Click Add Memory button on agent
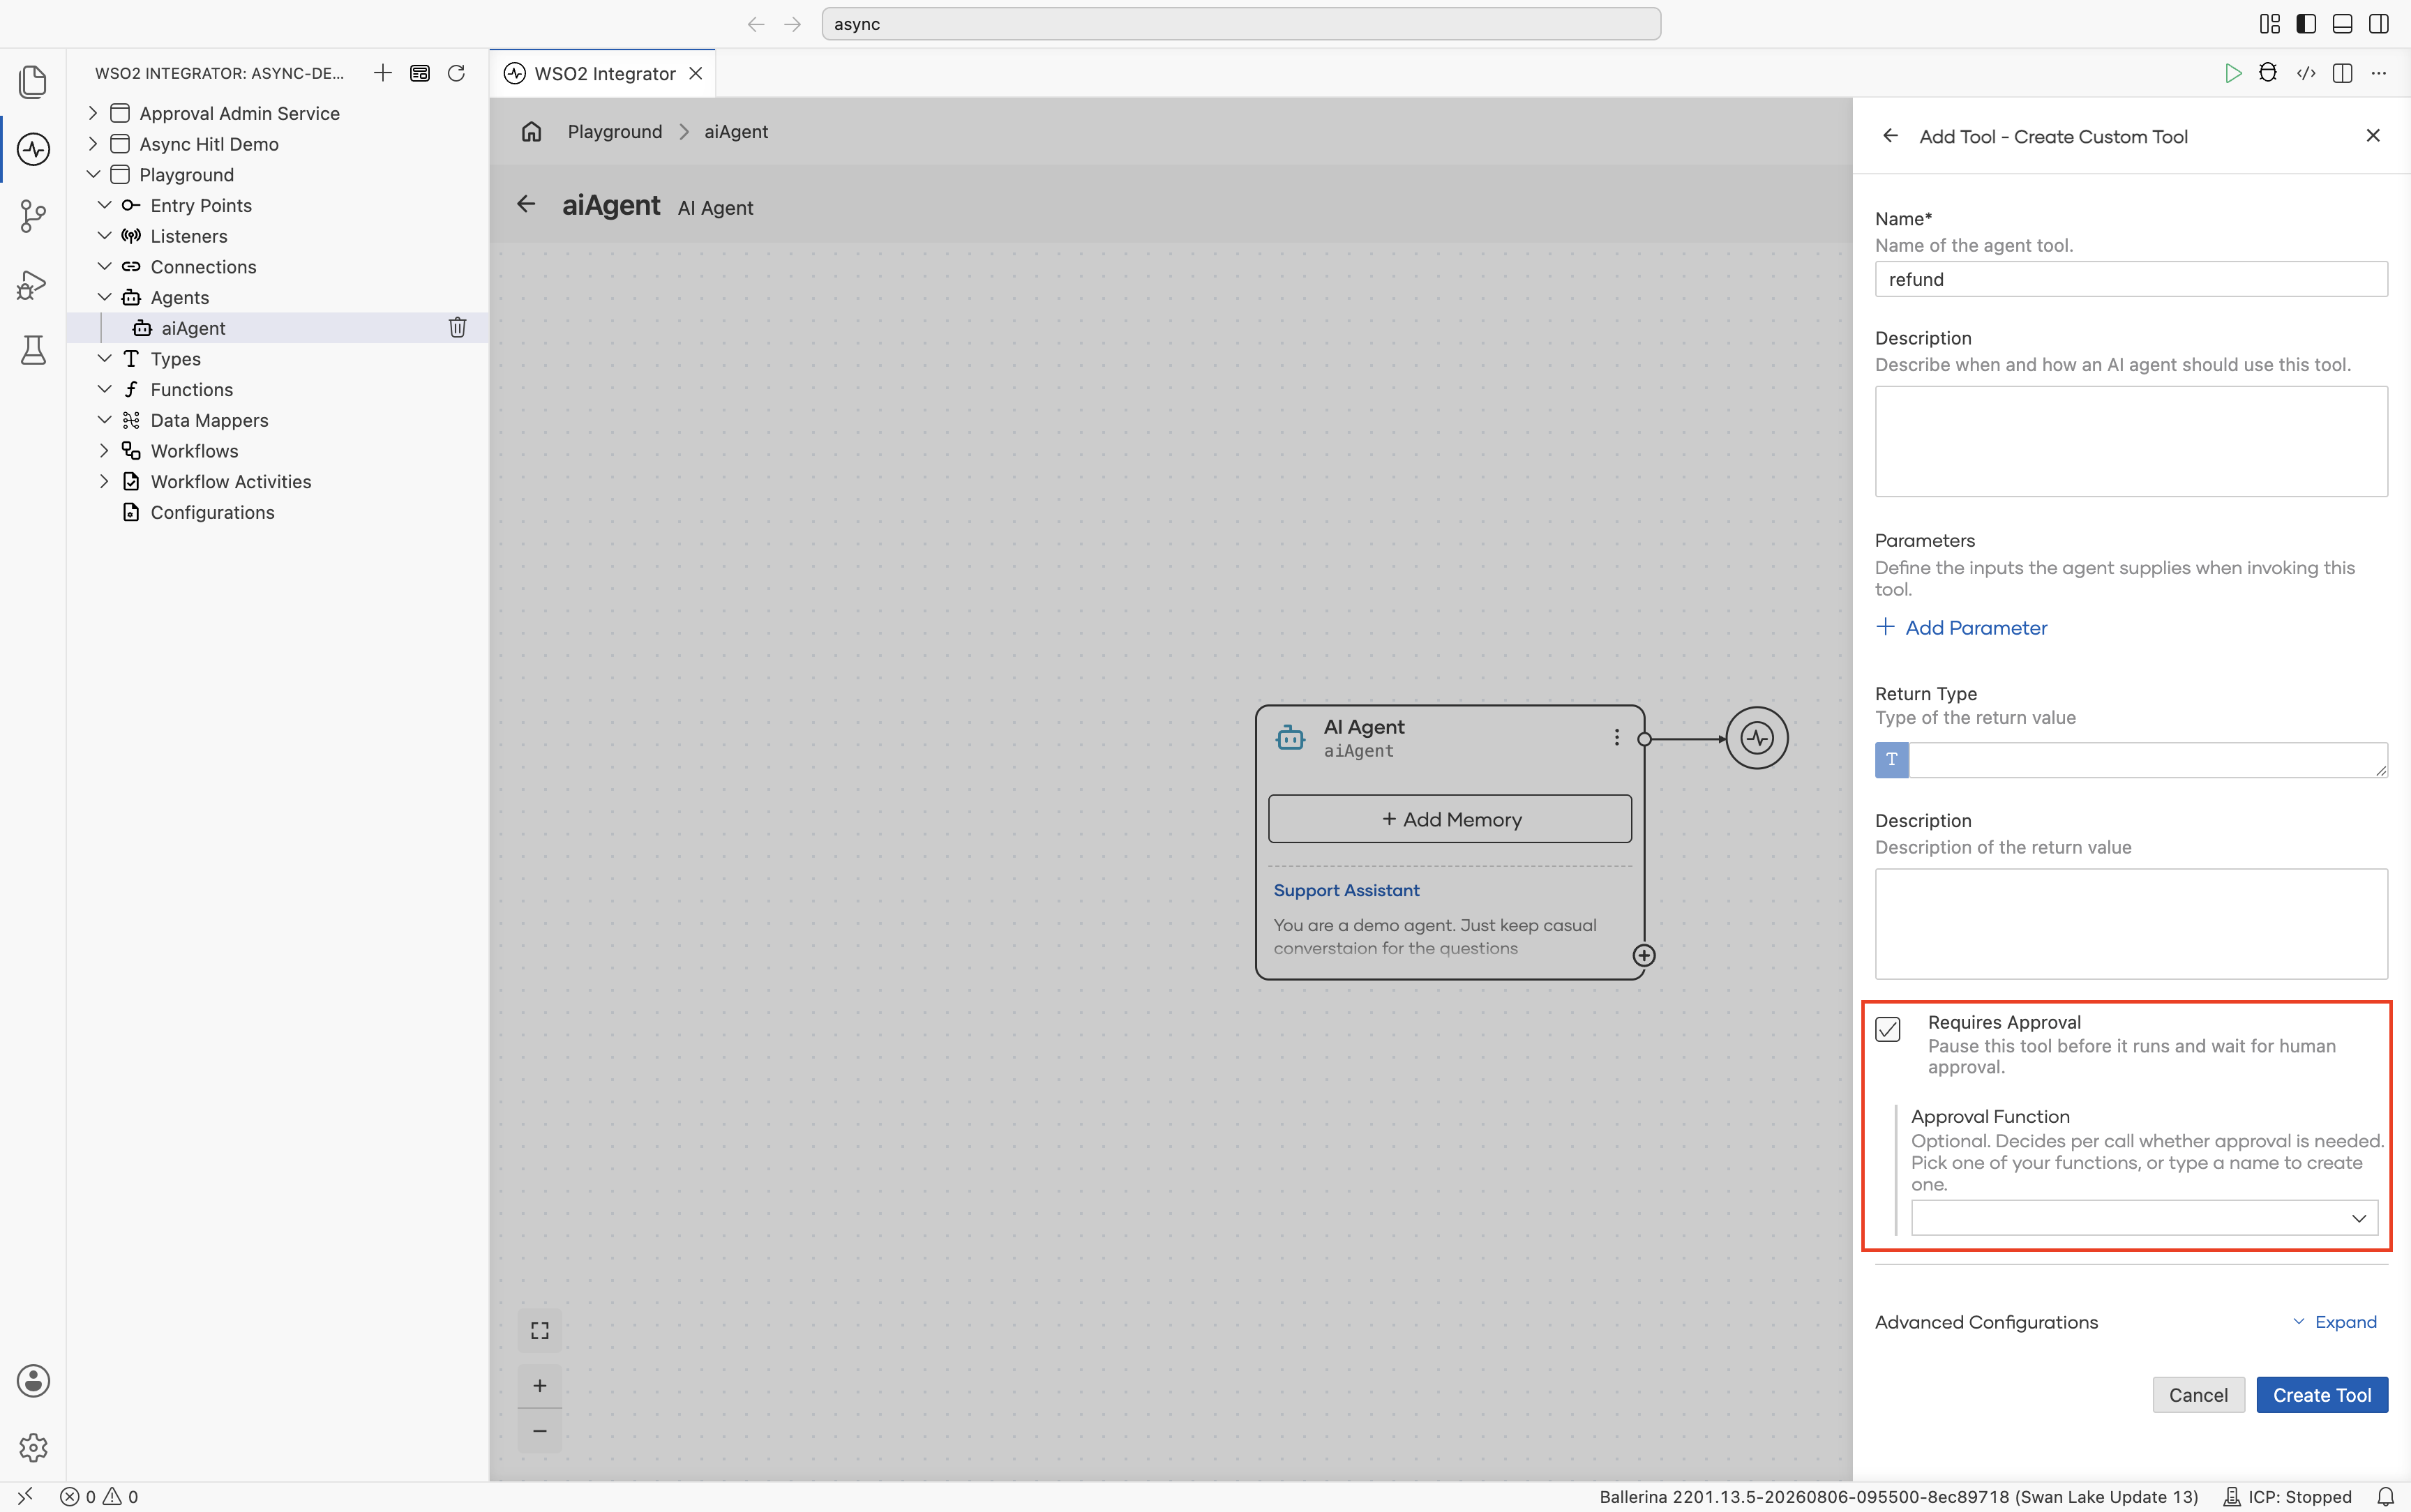The image size is (2411, 1512). [x=1450, y=819]
